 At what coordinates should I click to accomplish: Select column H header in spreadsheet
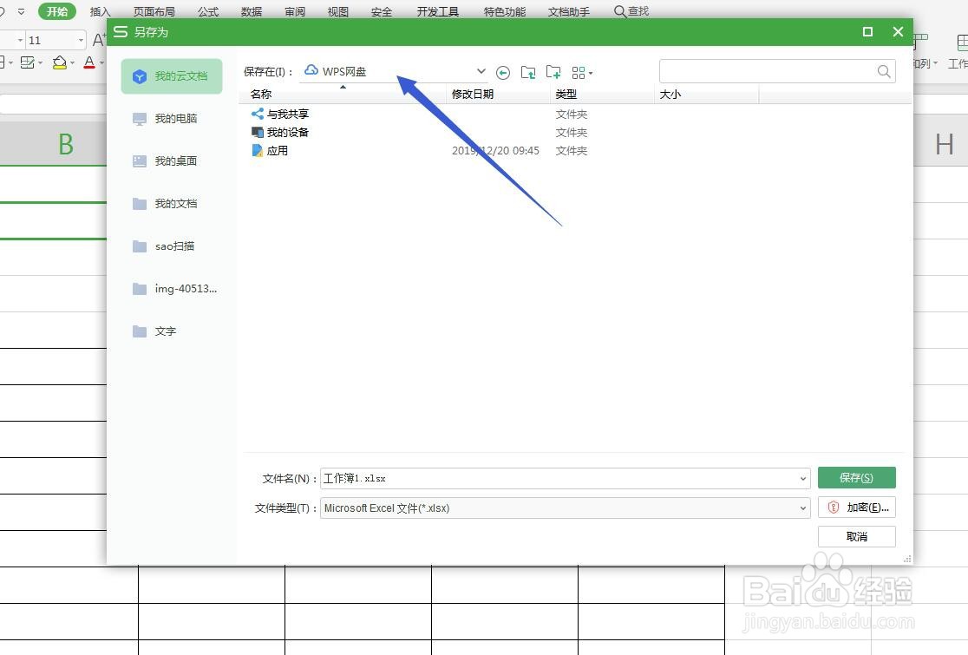click(x=944, y=145)
